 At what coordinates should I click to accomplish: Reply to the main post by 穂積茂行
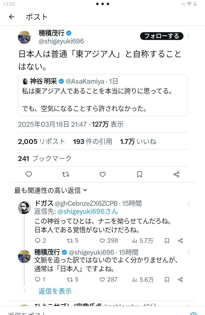click(29, 174)
